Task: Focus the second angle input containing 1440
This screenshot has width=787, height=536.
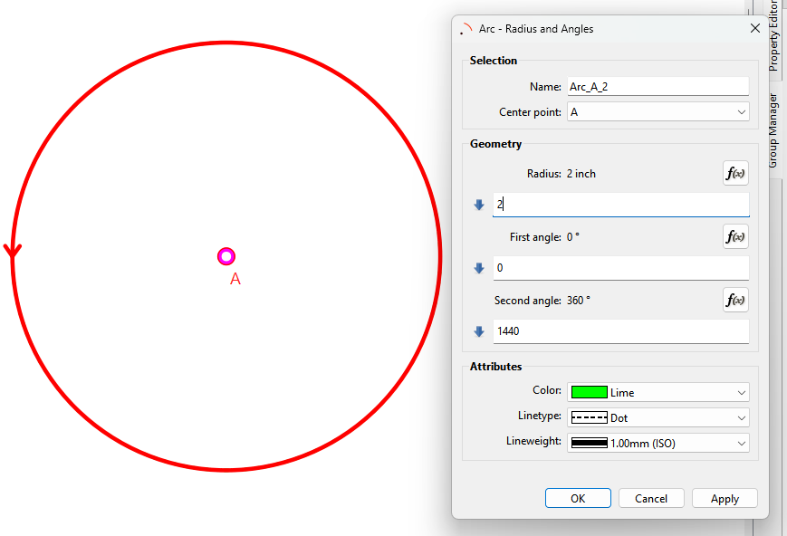Action: tap(621, 331)
